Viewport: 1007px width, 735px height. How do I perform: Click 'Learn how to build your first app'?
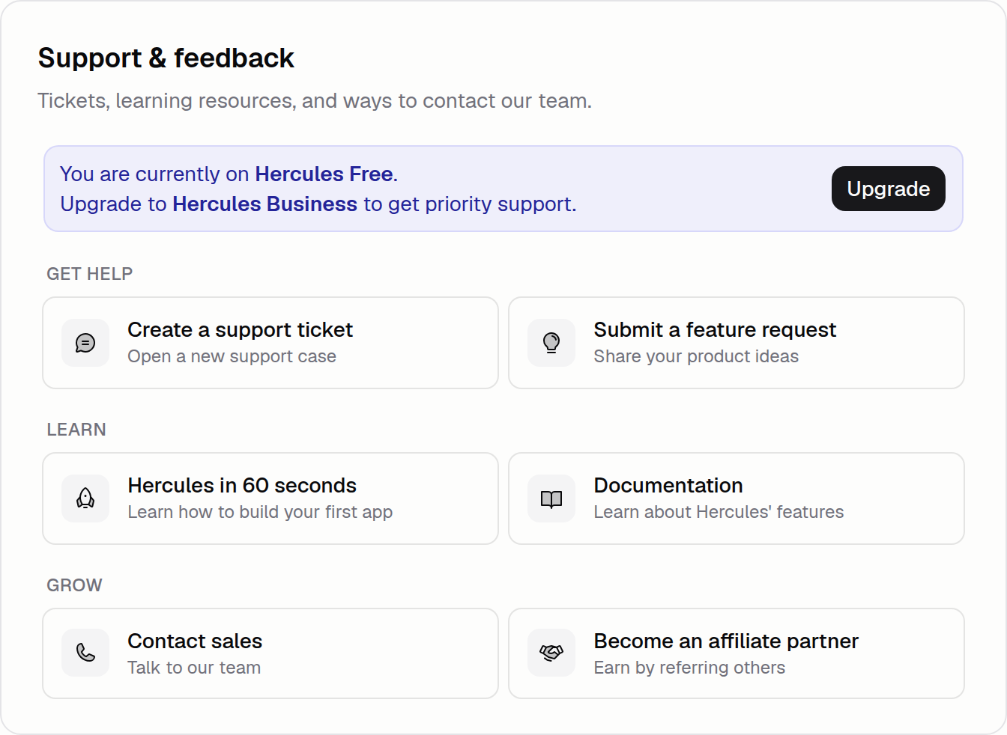pos(260,512)
